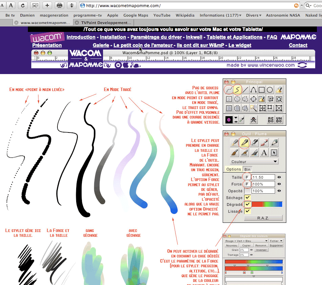Click the Opacité value stepper arrows
Screen dimensions: 322x285
click(279, 191)
